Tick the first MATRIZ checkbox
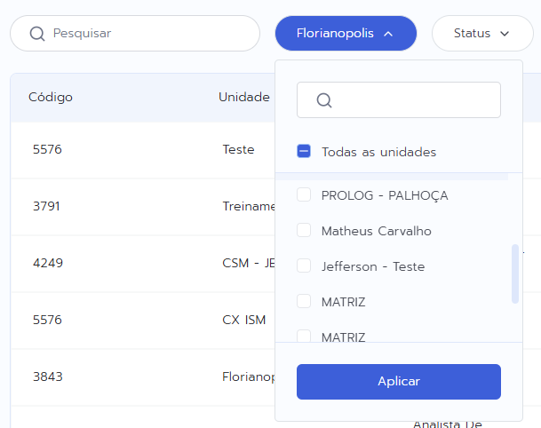This screenshot has height=428, width=541. click(x=304, y=302)
